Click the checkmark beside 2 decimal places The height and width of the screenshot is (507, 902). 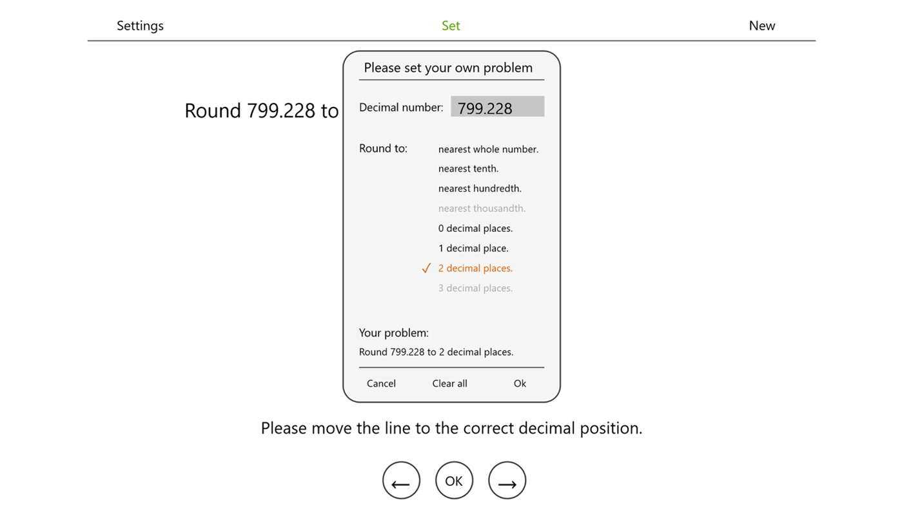tap(426, 267)
